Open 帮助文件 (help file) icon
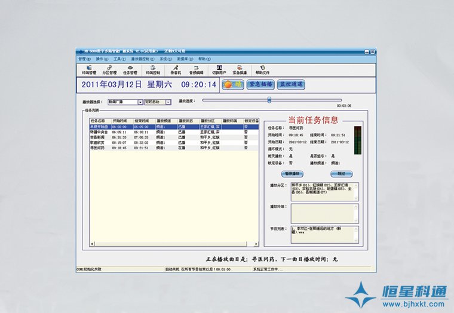The height and width of the screenshot is (313, 454). coord(263,69)
